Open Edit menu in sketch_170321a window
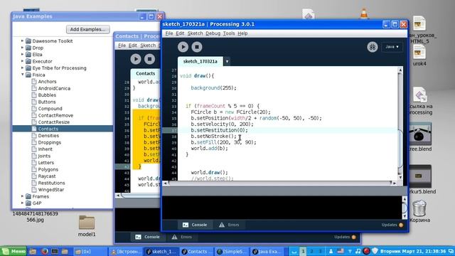 180,33
